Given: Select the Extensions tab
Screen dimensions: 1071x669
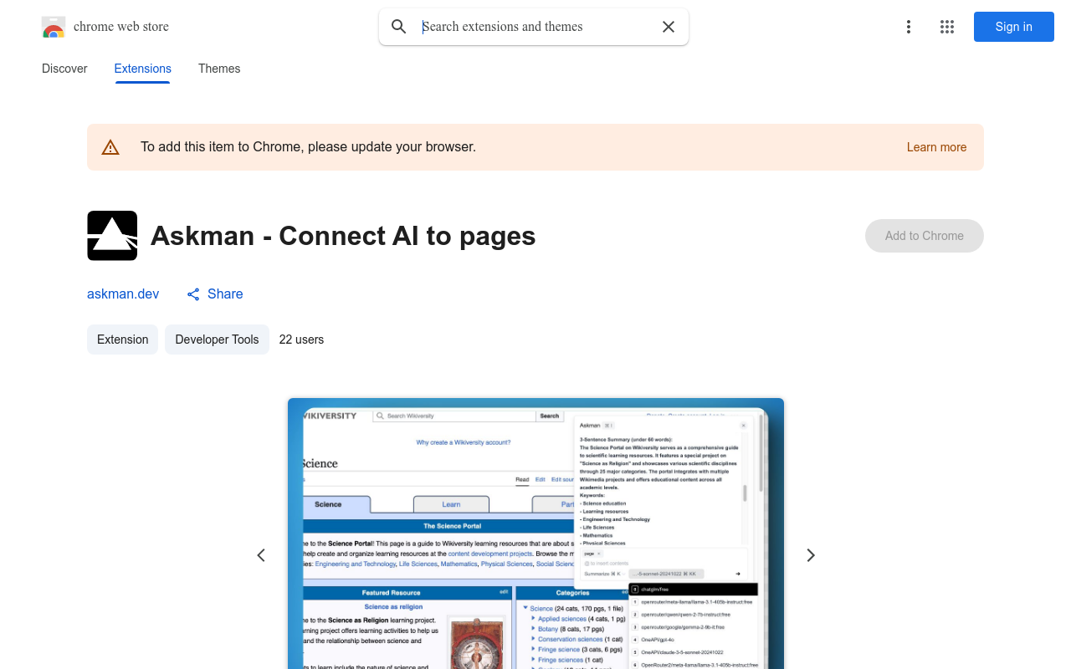Looking at the screenshot, I should tap(143, 69).
